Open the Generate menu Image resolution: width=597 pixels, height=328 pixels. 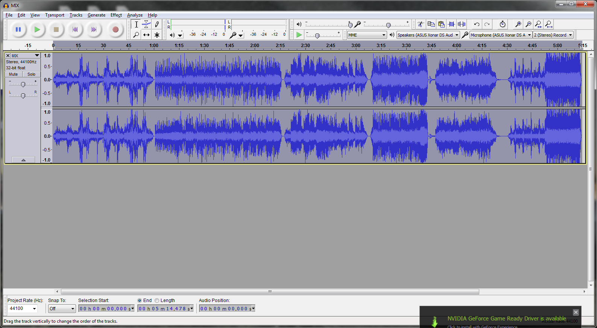click(x=96, y=15)
